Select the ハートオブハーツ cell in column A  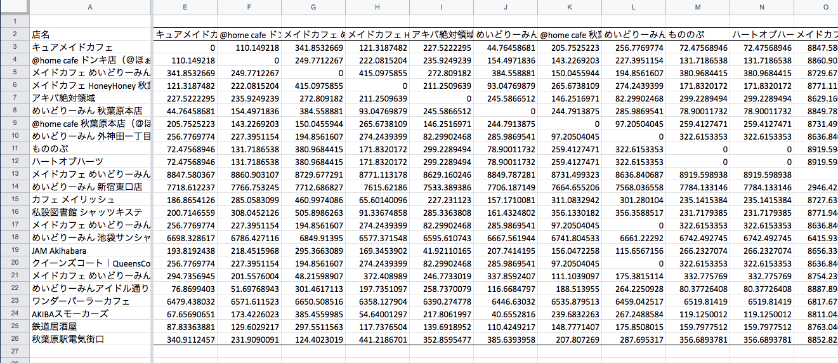point(89,161)
